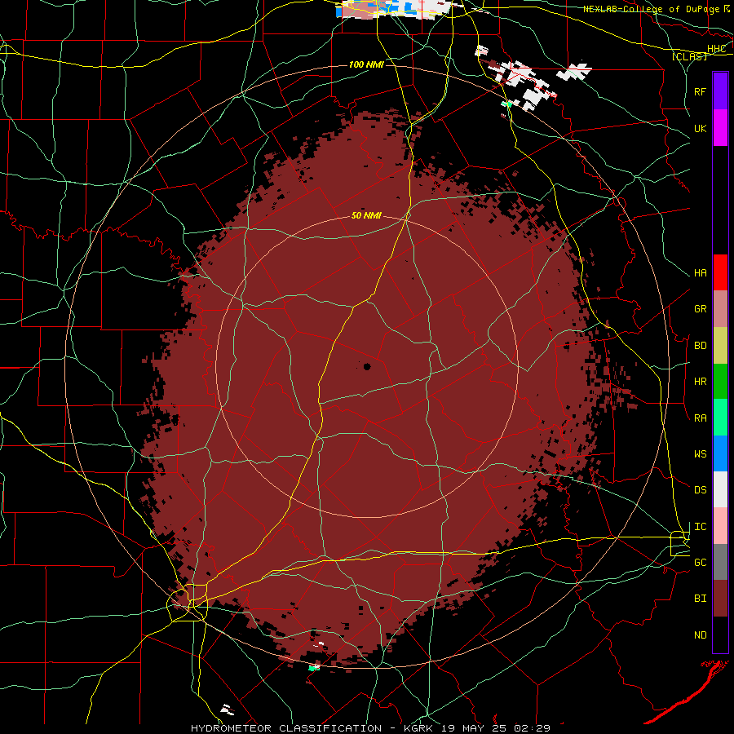Select the GC legend label

700,563
